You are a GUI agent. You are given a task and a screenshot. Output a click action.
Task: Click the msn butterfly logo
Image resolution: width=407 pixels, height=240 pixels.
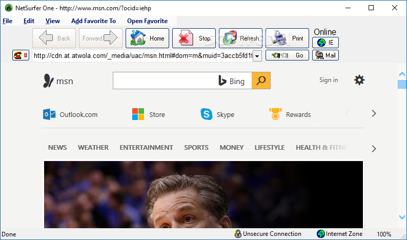[x=58, y=81]
